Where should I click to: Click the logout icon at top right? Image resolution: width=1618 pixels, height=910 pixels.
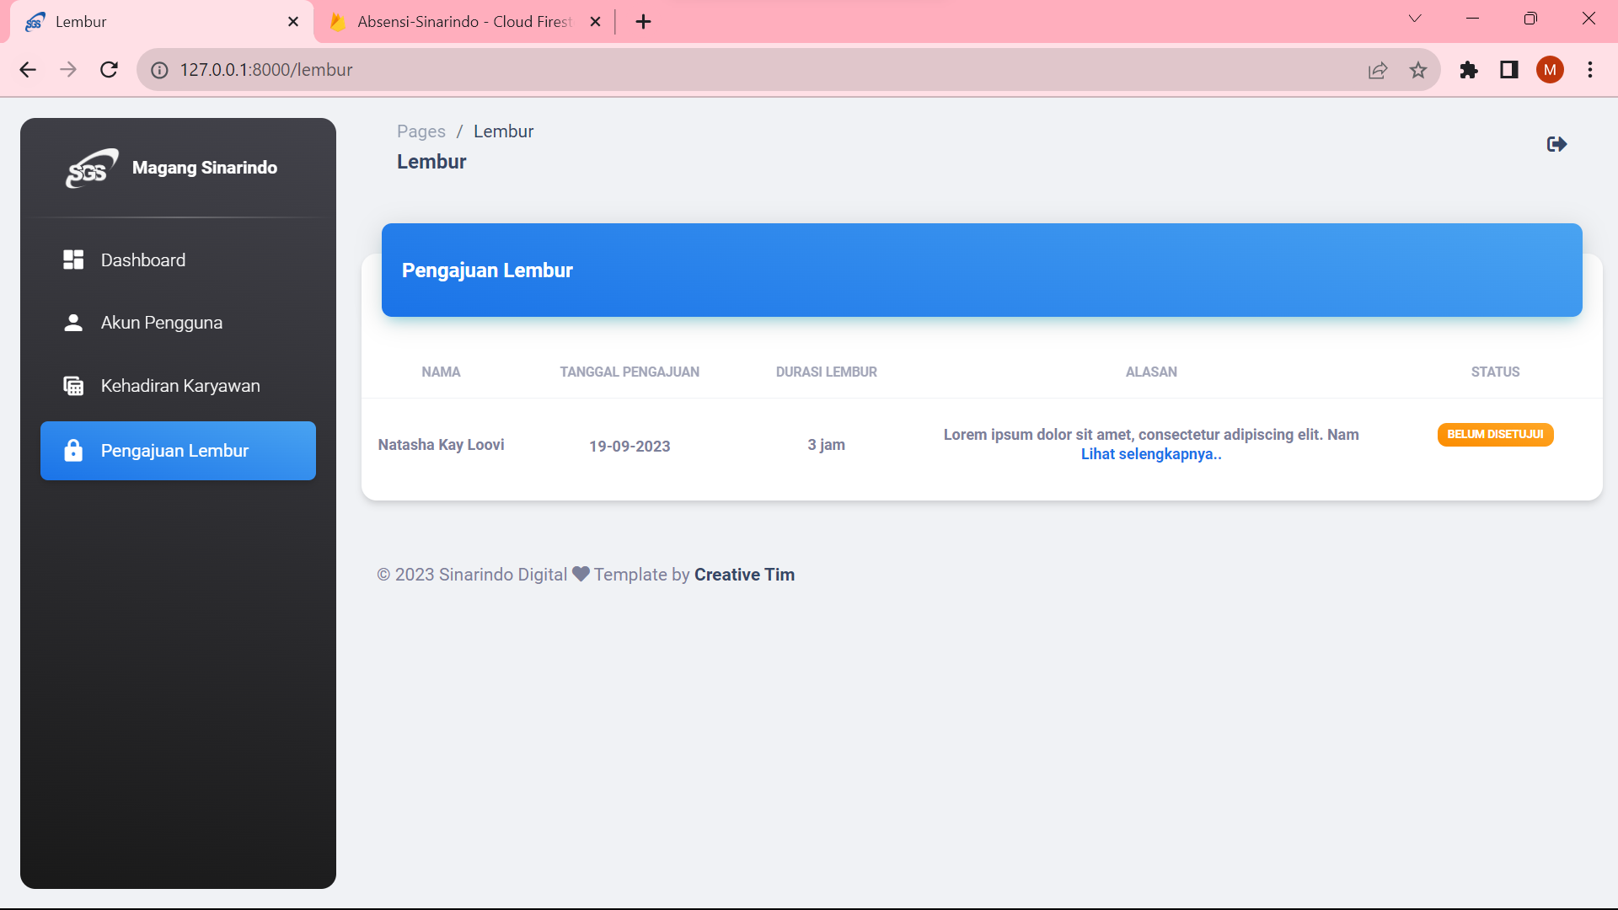(1556, 144)
